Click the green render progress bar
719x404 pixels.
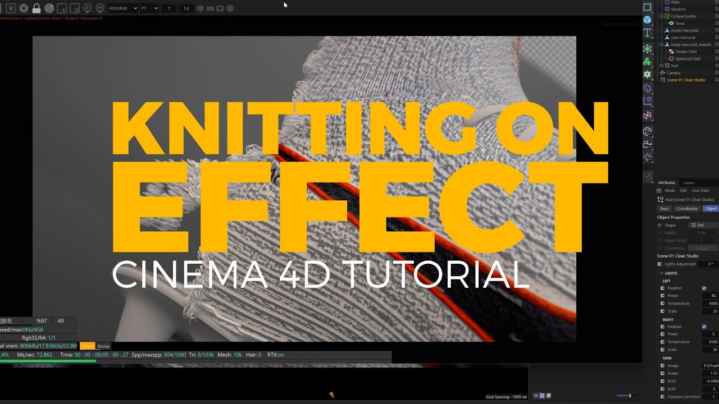[x=48, y=361]
